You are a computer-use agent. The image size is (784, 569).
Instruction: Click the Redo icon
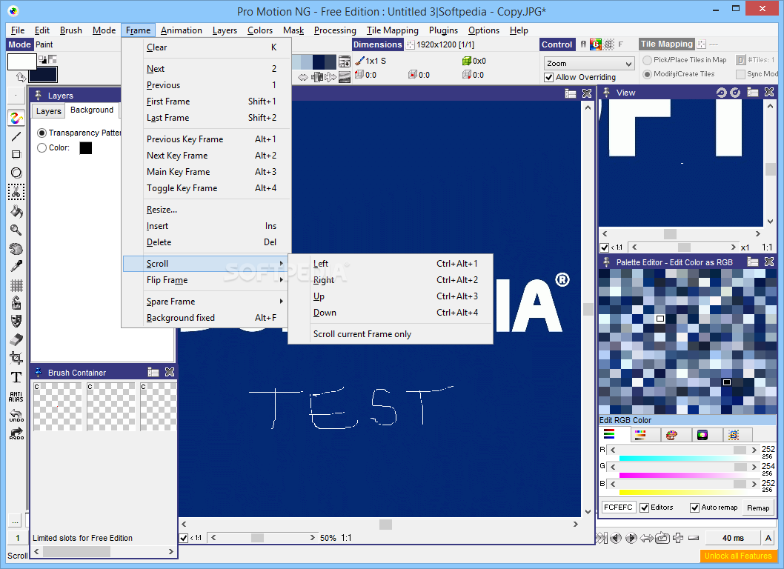(16, 433)
